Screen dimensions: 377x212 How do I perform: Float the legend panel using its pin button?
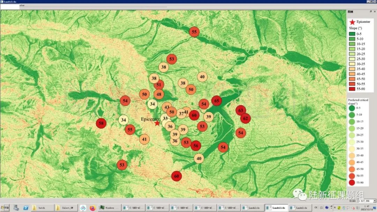coord(371,12)
